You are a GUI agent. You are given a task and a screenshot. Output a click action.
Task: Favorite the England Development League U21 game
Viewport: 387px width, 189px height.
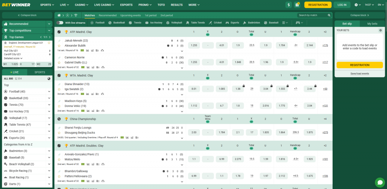(x=49, y=43)
